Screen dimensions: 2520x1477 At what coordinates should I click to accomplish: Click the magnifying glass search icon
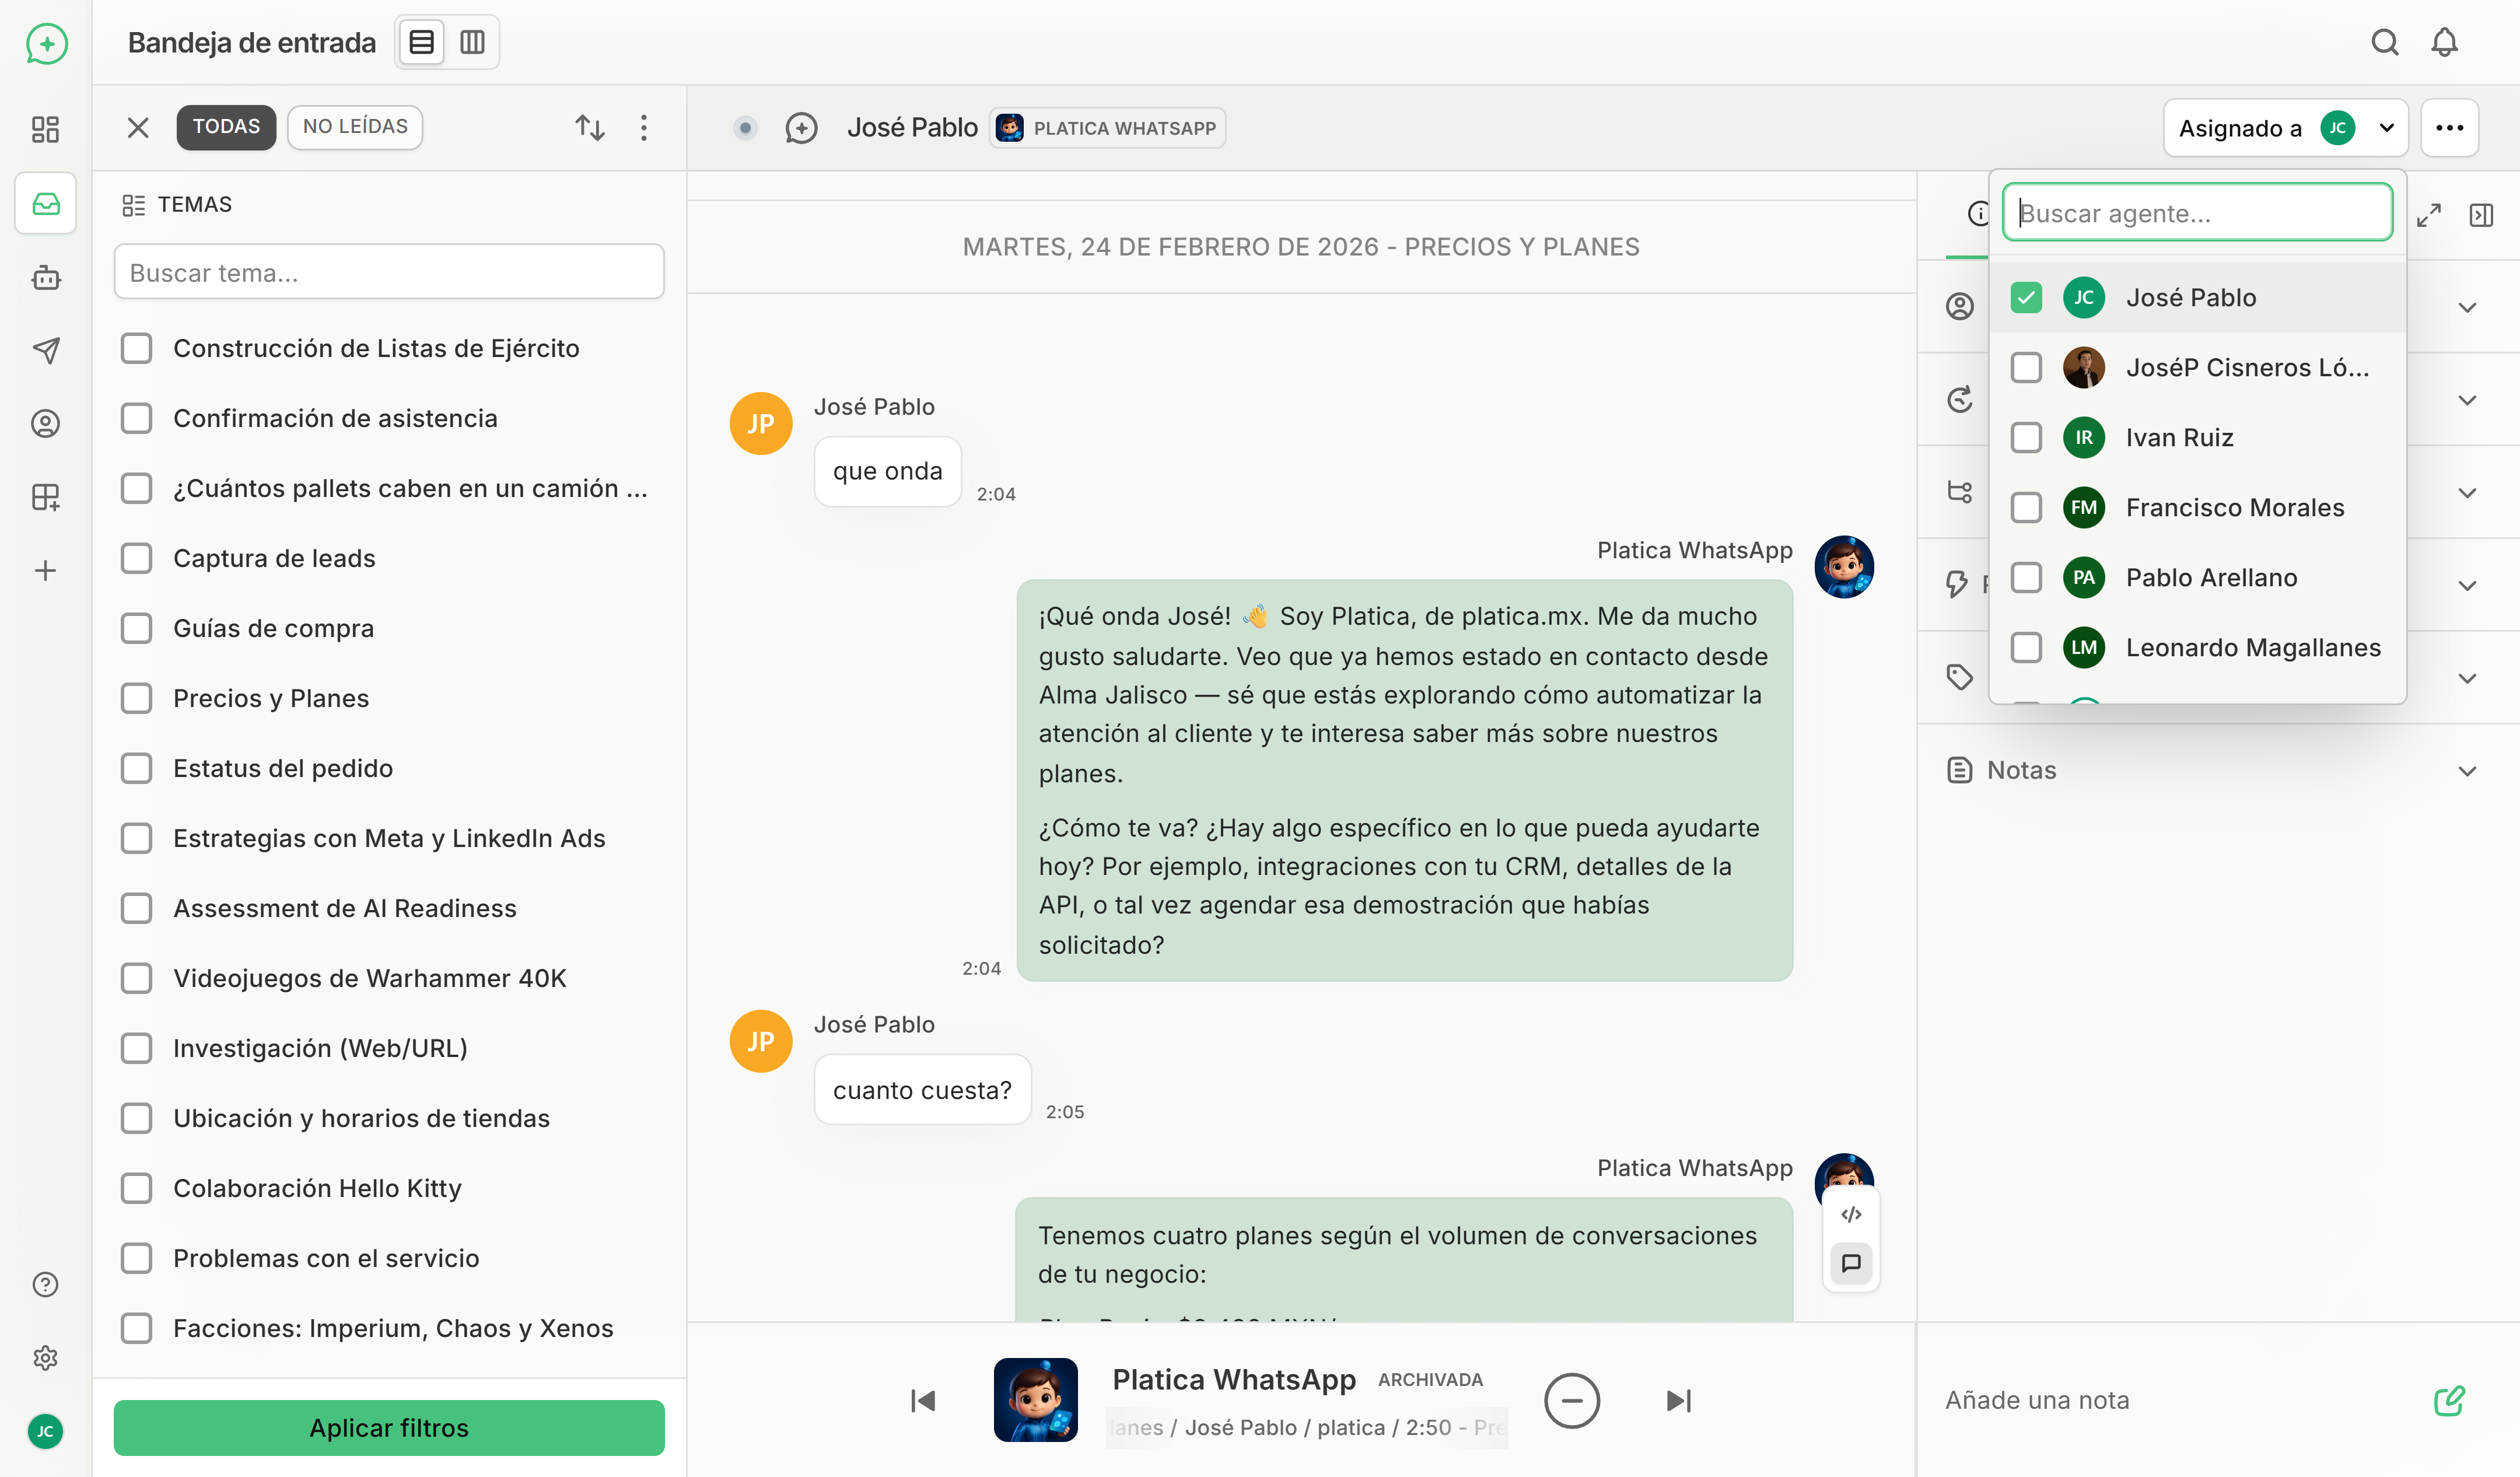click(2385, 42)
